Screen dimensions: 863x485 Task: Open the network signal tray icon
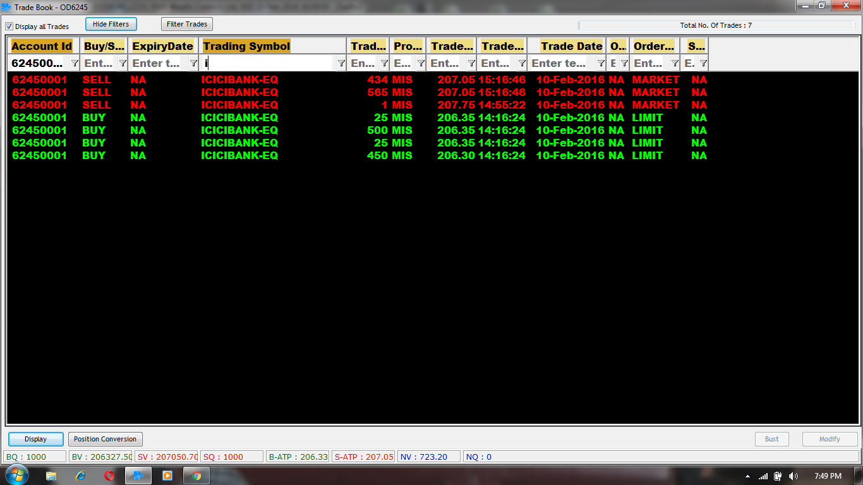pyautogui.click(x=763, y=476)
